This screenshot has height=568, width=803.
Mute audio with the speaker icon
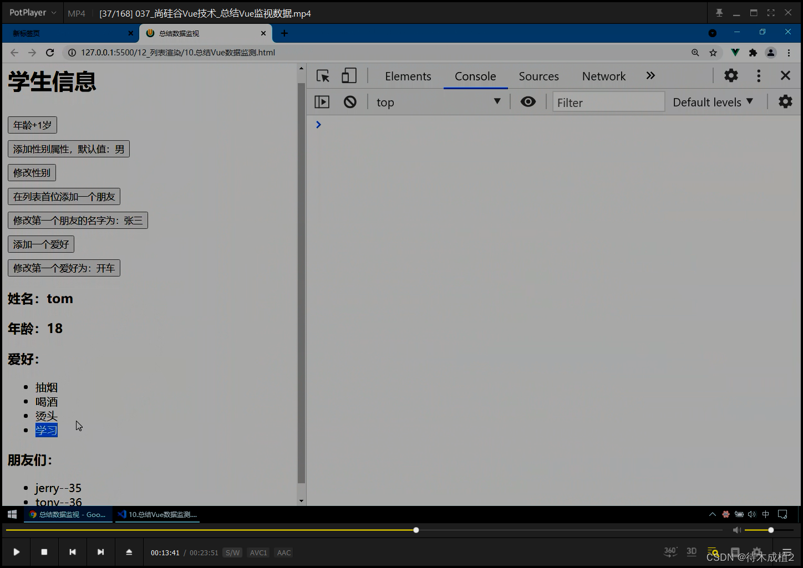736,530
